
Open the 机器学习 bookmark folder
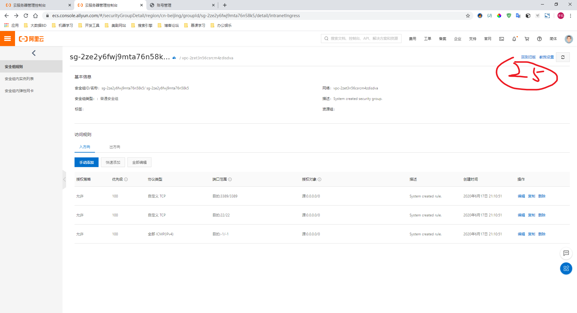(63, 25)
